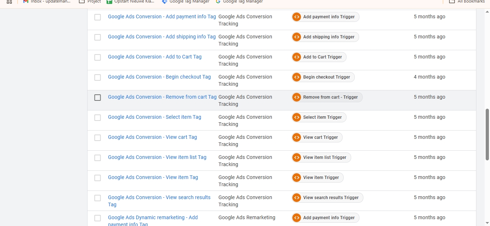Click trigger icon in the Dynamic remarketing row
The image size is (490, 226).
coord(297,218)
